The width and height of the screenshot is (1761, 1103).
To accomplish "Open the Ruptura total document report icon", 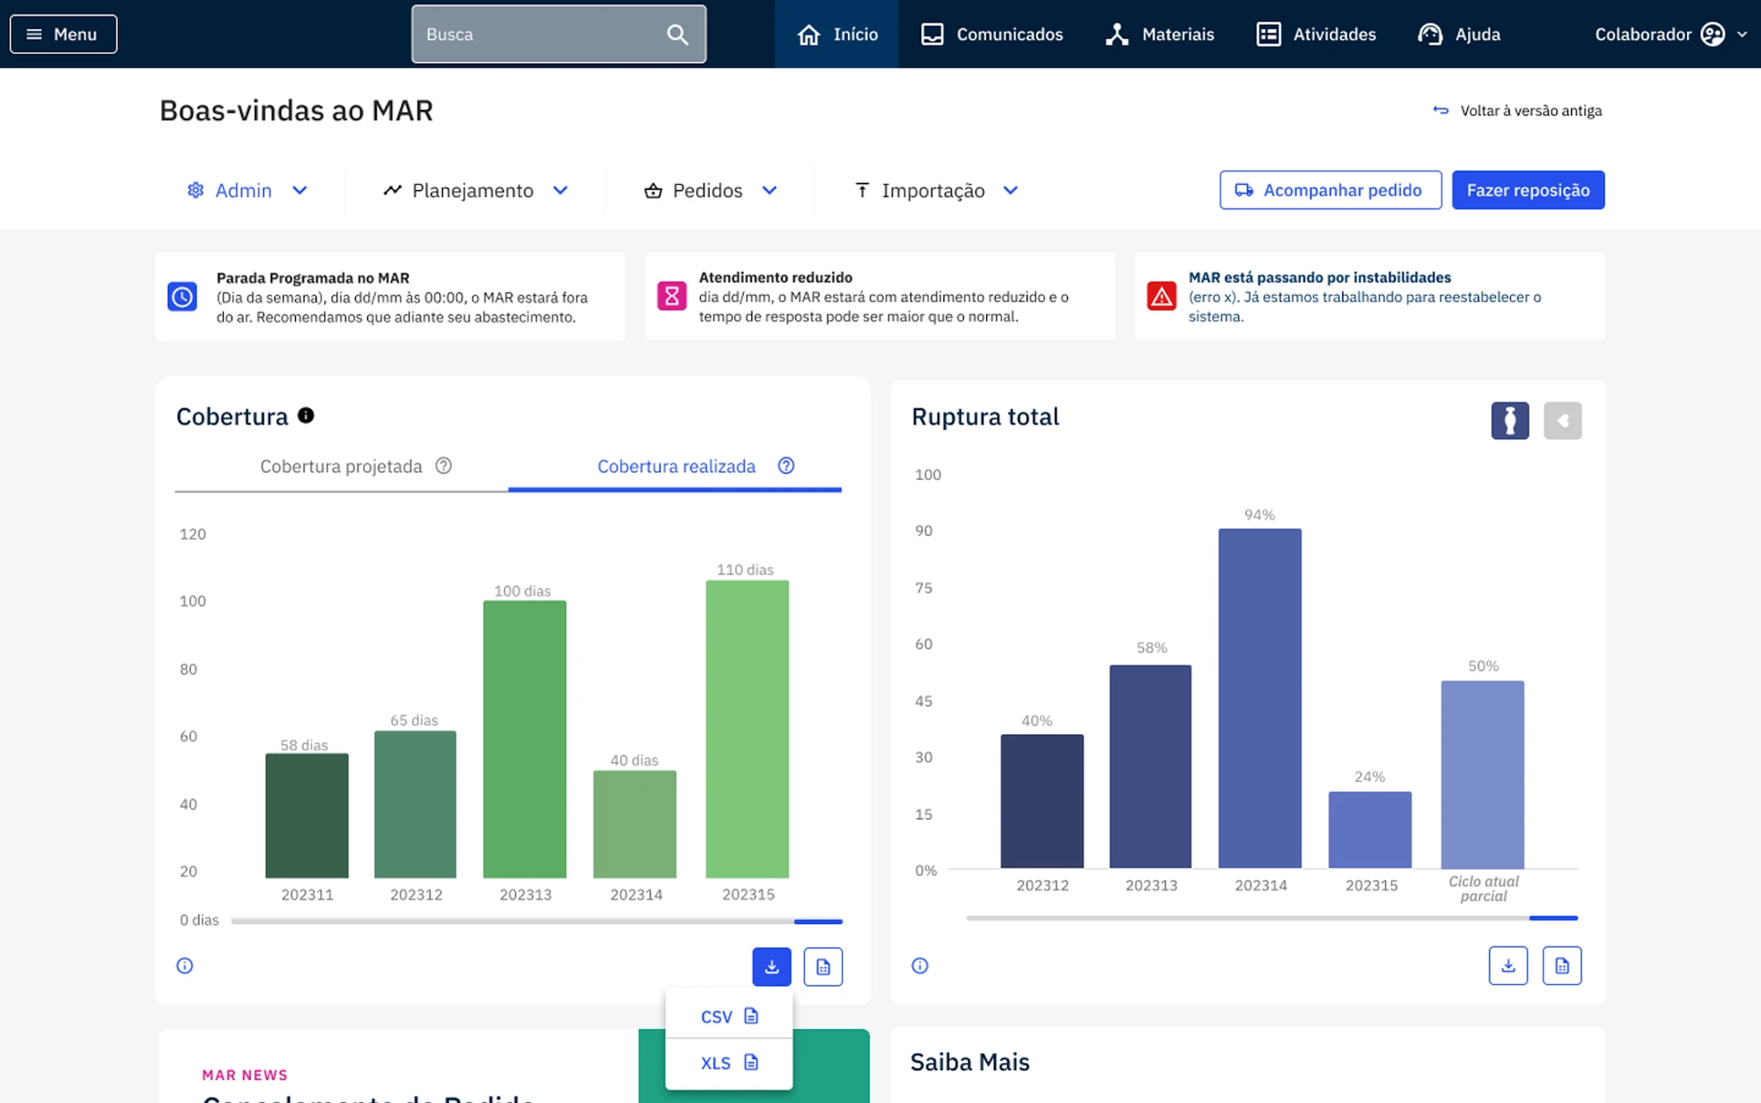I will click(x=1562, y=966).
